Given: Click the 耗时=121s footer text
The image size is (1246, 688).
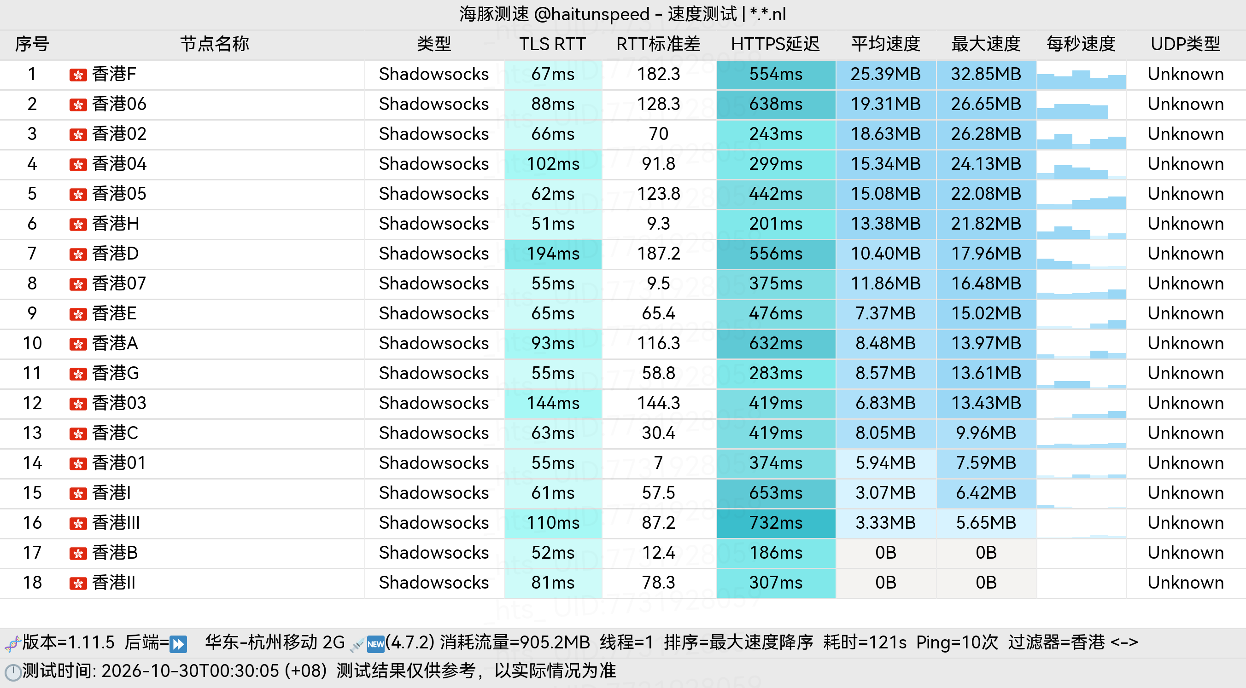Looking at the screenshot, I should pyautogui.click(x=865, y=643).
